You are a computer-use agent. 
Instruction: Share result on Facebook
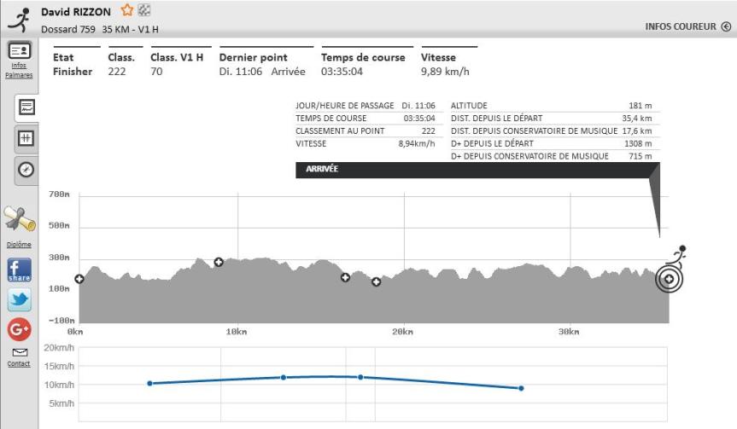tap(19, 270)
